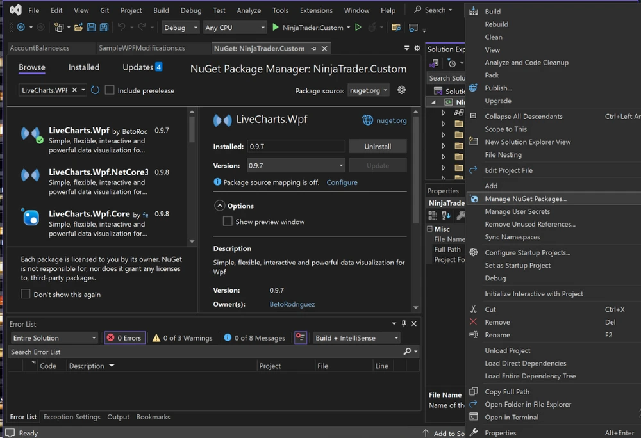641x438 pixels.
Task: Click the Search Error List field
Action: (204, 352)
